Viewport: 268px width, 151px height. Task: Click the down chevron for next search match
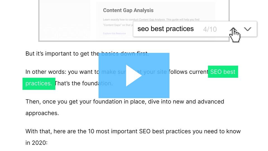[x=247, y=29]
